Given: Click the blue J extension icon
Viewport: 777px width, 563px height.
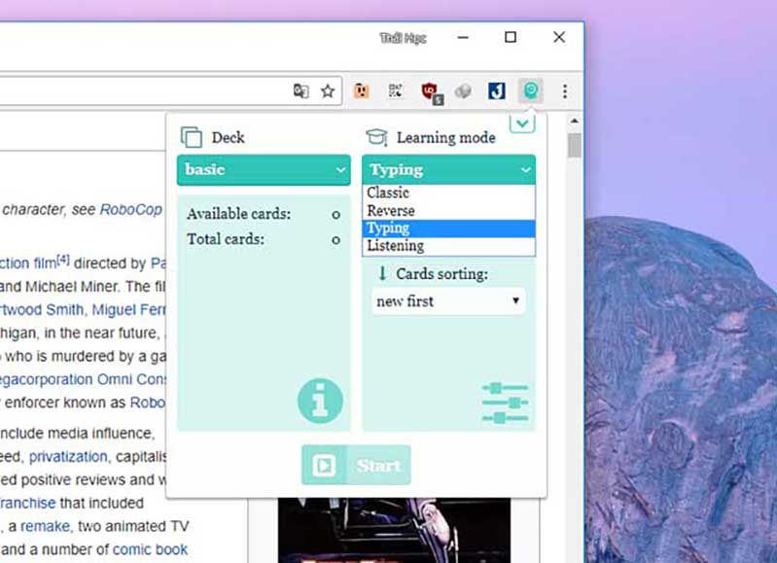Looking at the screenshot, I should (x=497, y=91).
